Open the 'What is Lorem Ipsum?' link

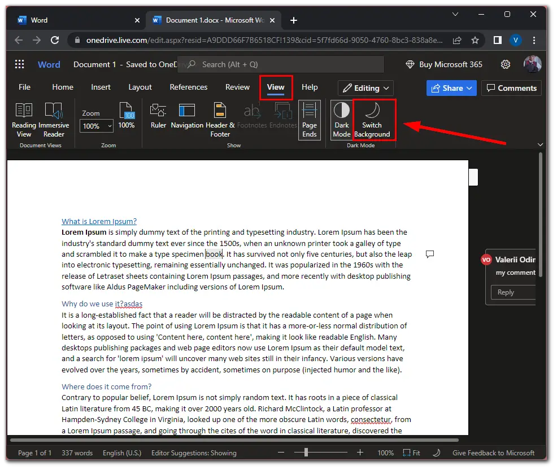tap(99, 221)
